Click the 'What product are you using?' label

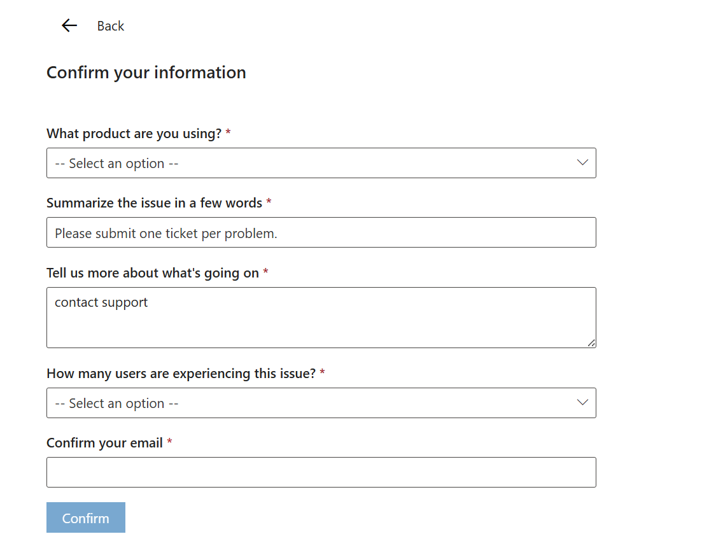134,134
